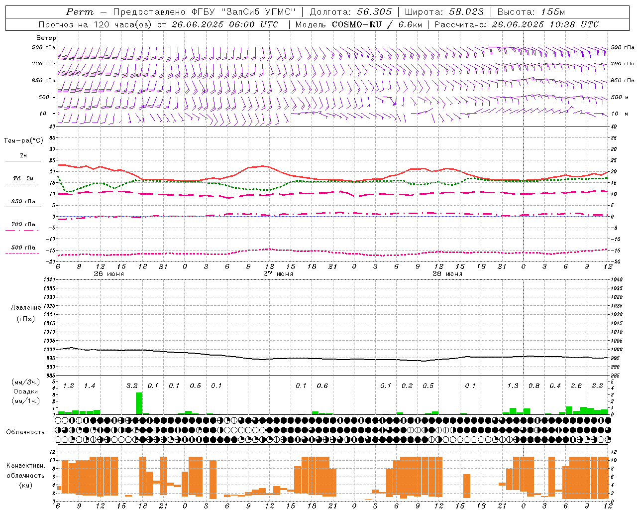The width and height of the screenshot is (637, 510).
Task: Click the 2.6 precipitation total
Action: 576,385
